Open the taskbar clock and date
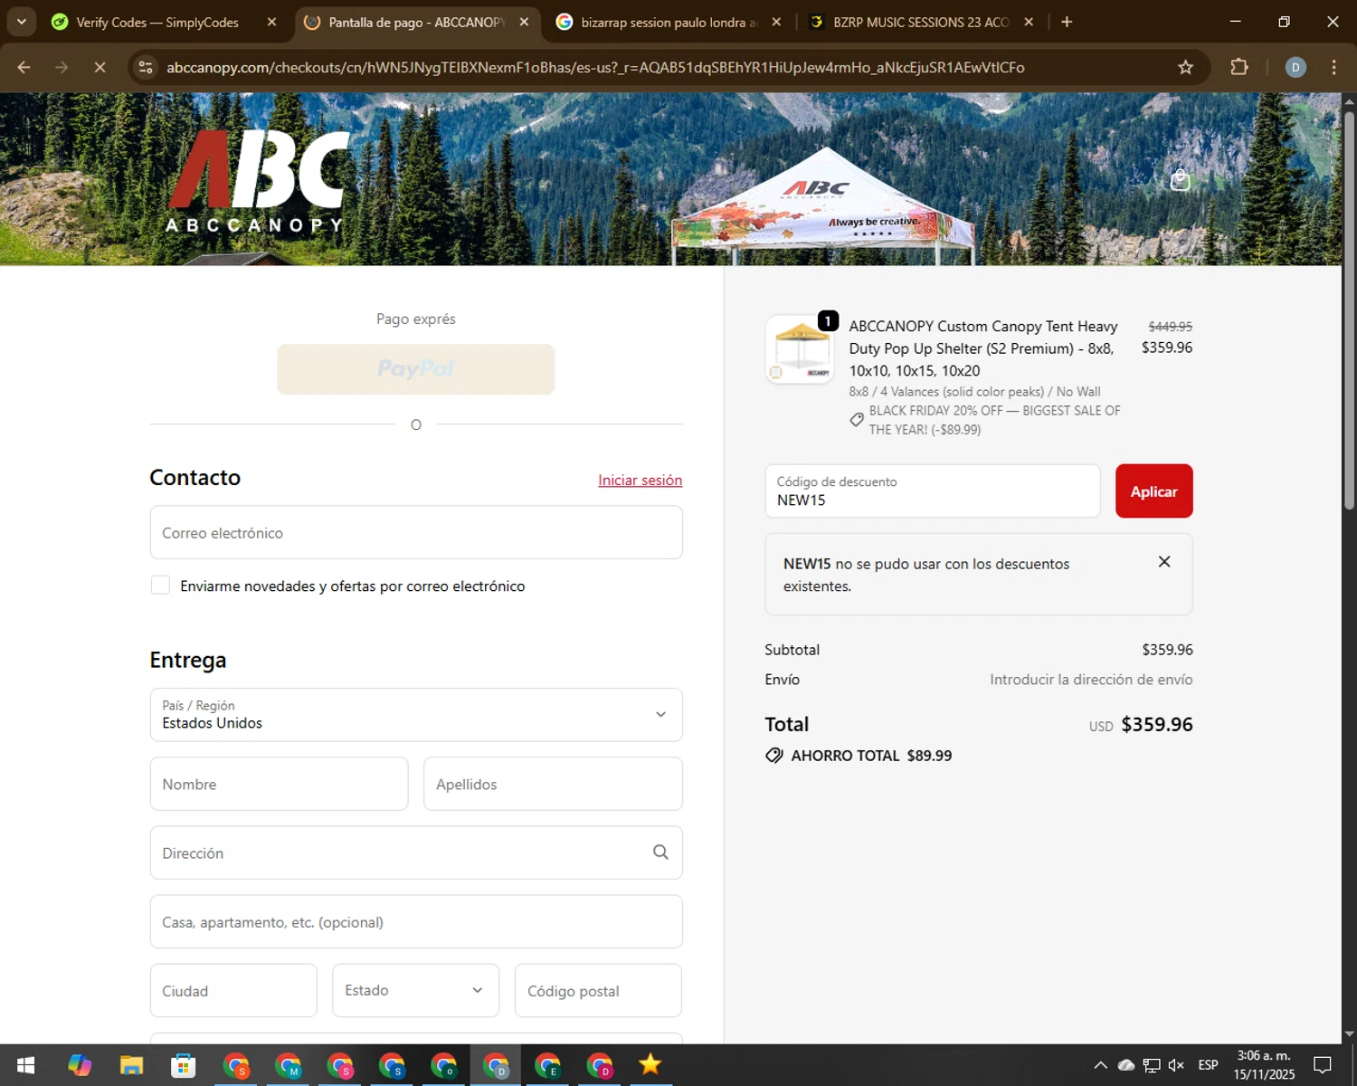This screenshot has height=1086, width=1357. [1264, 1065]
